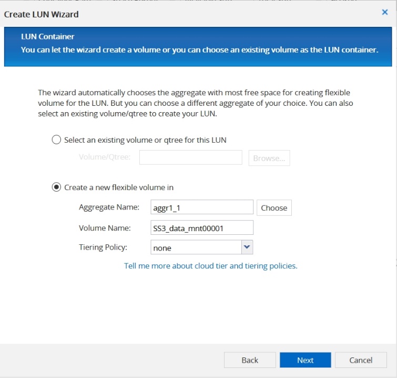The width and height of the screenshot is (397, 378).
Task: Open the cloud tier and tiering policies link
Action: (x=210, y=266)
